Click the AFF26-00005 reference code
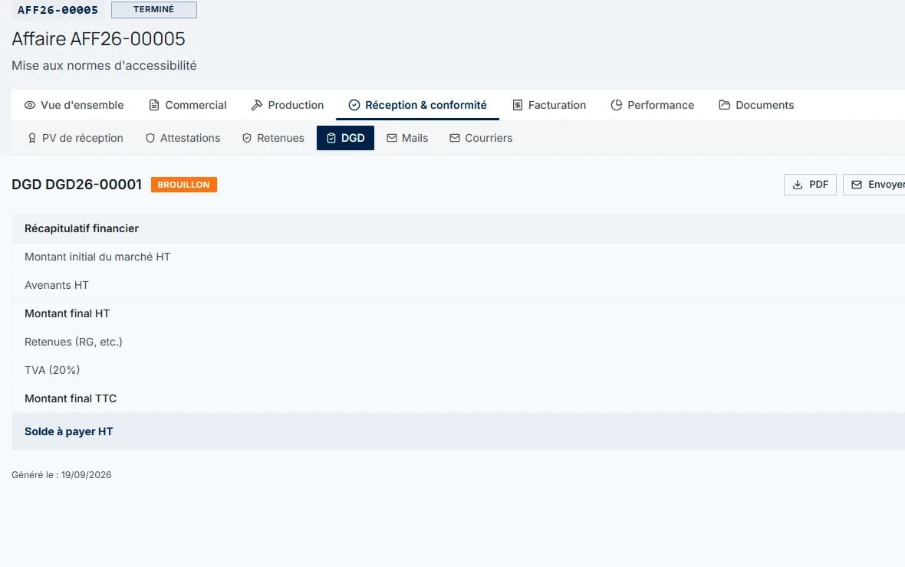Image resolution: width=905 pixels, height=567 pixels. point(58,10)
